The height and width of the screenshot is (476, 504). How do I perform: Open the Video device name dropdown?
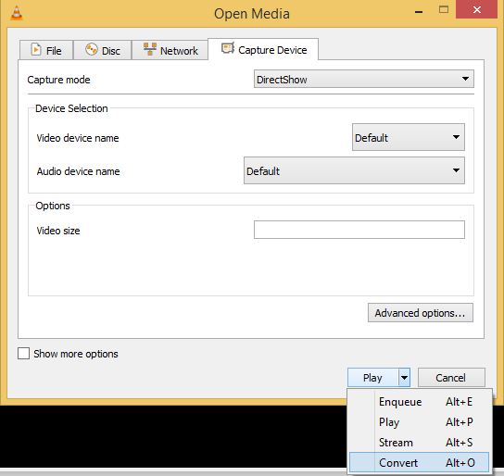pos(409,137)
